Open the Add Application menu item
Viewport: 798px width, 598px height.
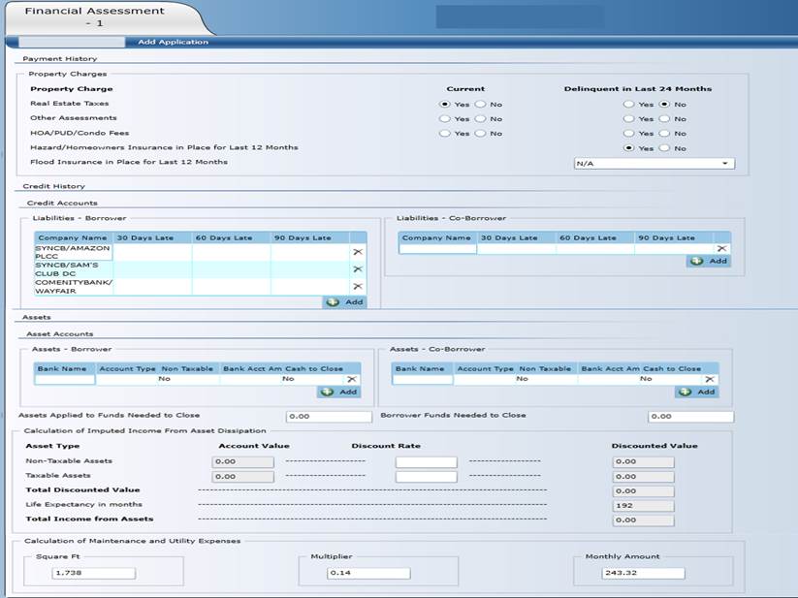173,42
